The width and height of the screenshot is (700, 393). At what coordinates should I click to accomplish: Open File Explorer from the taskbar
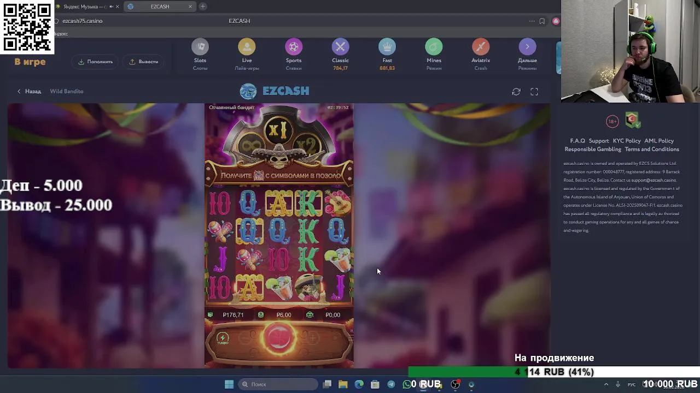(x=343, y=384)
